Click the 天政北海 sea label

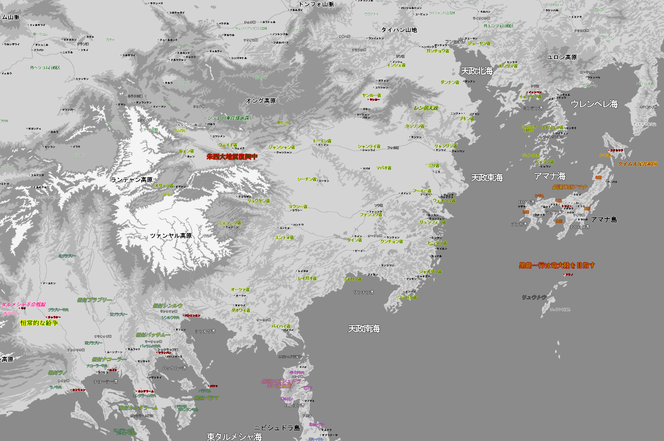(x=476, y=71)
